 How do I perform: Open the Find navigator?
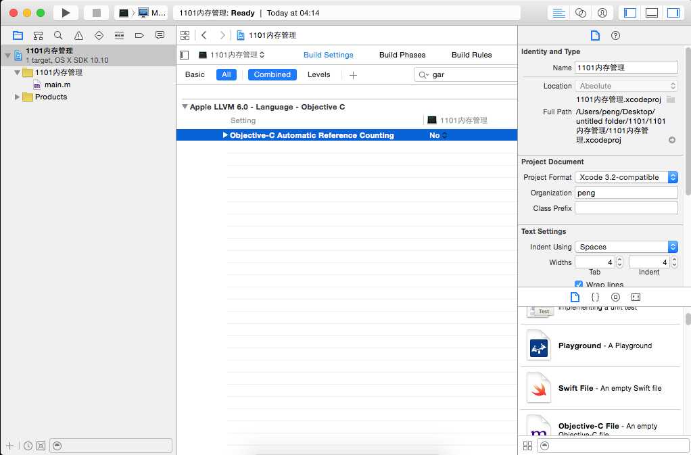tap(58, 35)
